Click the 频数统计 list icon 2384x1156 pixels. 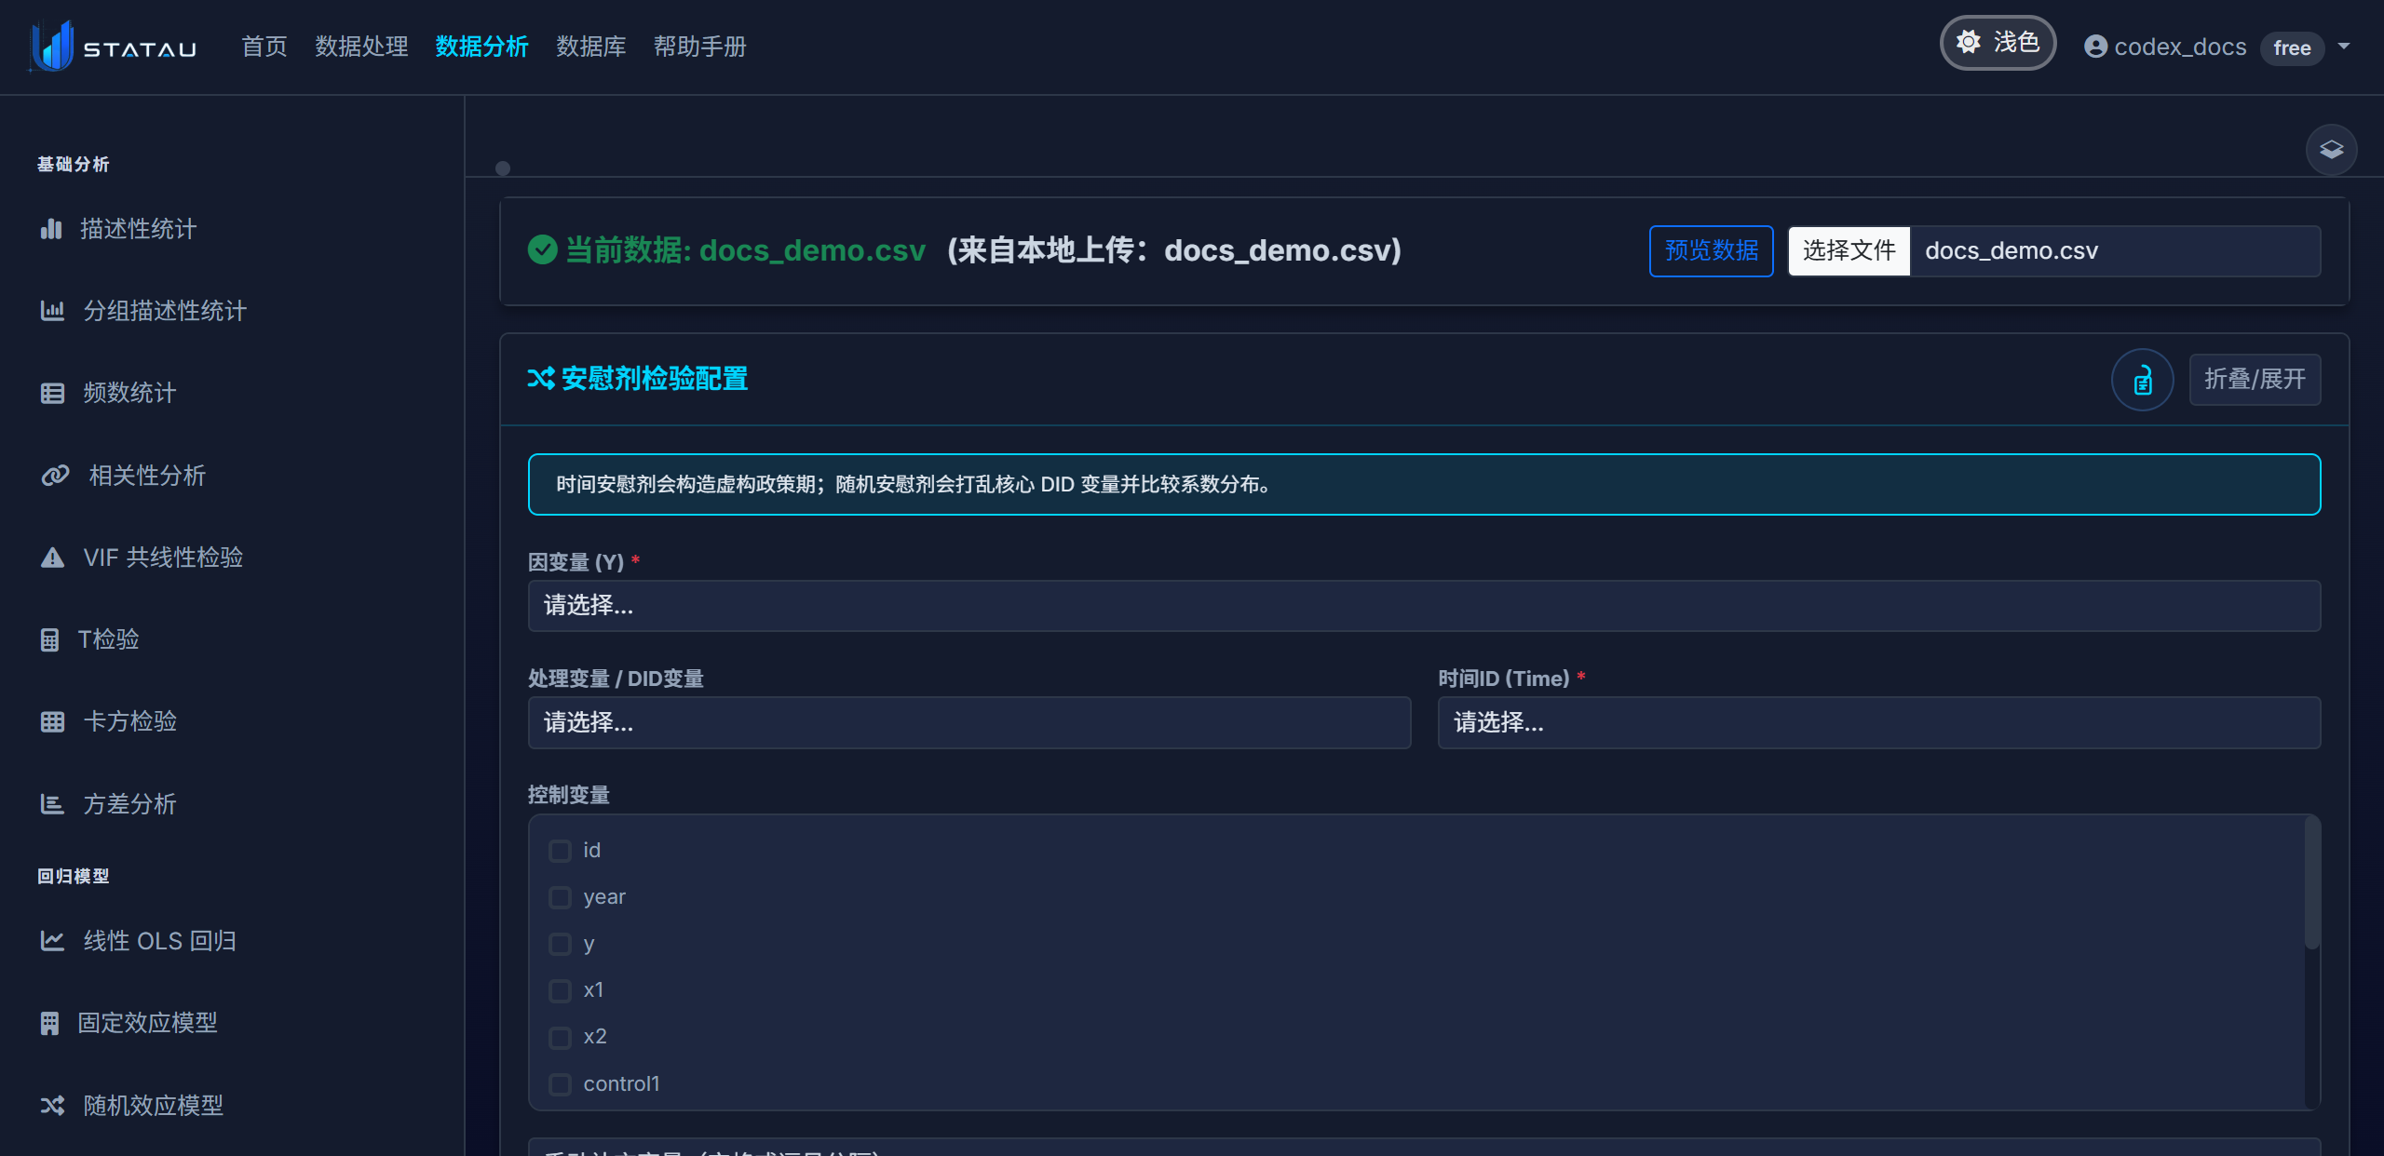point(52,393)
